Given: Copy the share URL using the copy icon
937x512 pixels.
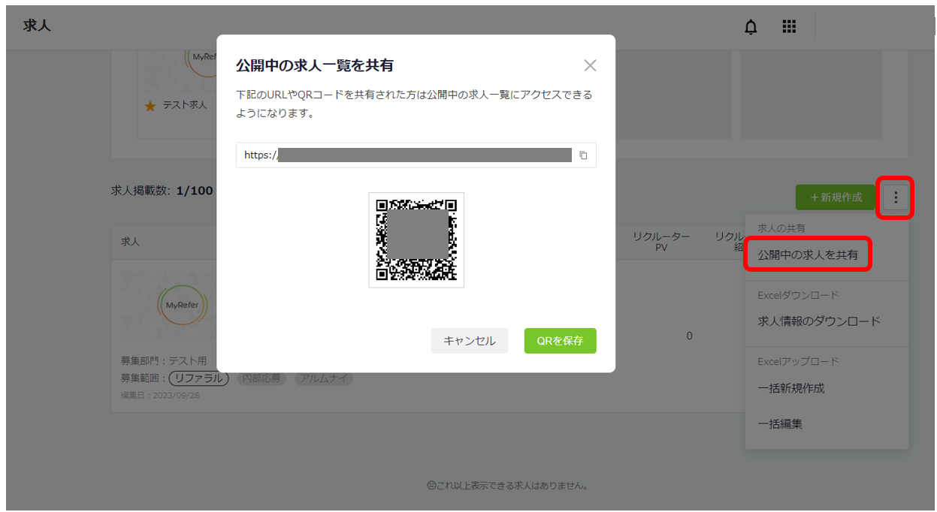Looking at the screenshot, I should 585,155.
